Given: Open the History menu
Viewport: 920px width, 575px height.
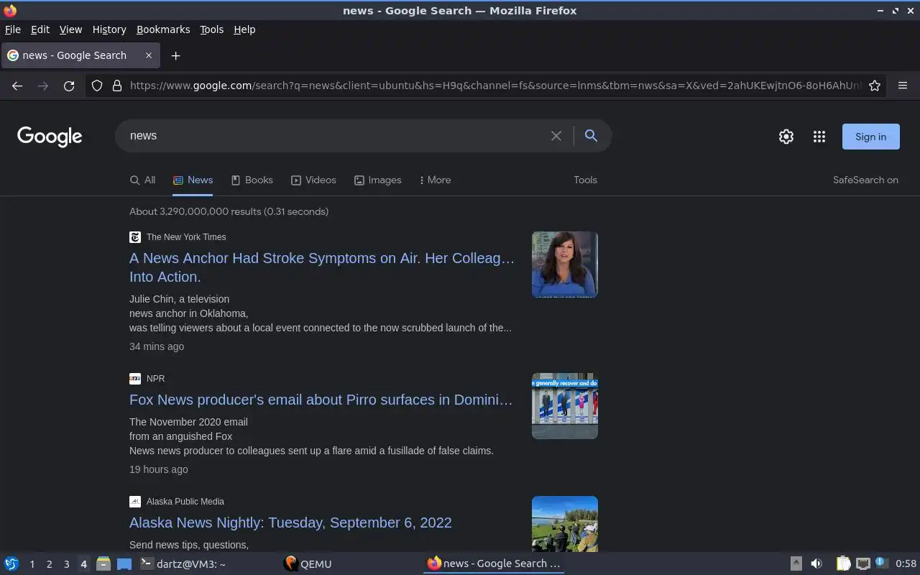Looking at the screenshot, I should (x=109, y=29).
